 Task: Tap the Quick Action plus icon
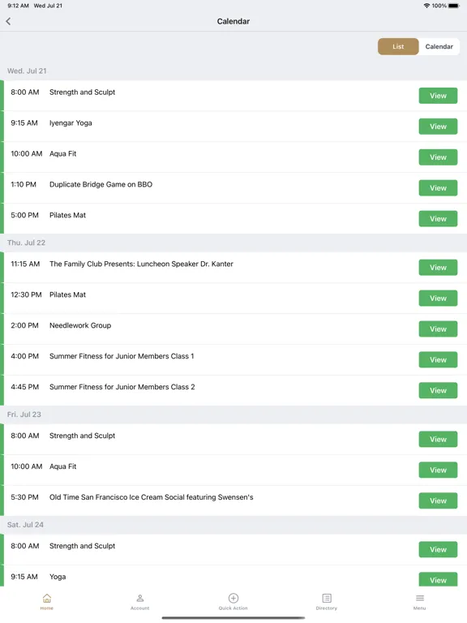[x=233, y=598]
